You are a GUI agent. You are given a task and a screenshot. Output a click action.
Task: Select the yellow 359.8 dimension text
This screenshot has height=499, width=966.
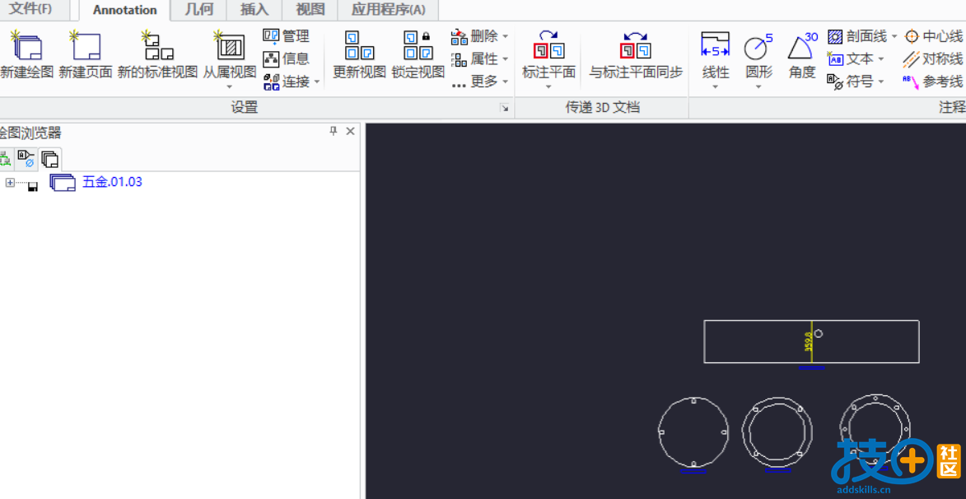pyautogui.click(x=808, y=343)
